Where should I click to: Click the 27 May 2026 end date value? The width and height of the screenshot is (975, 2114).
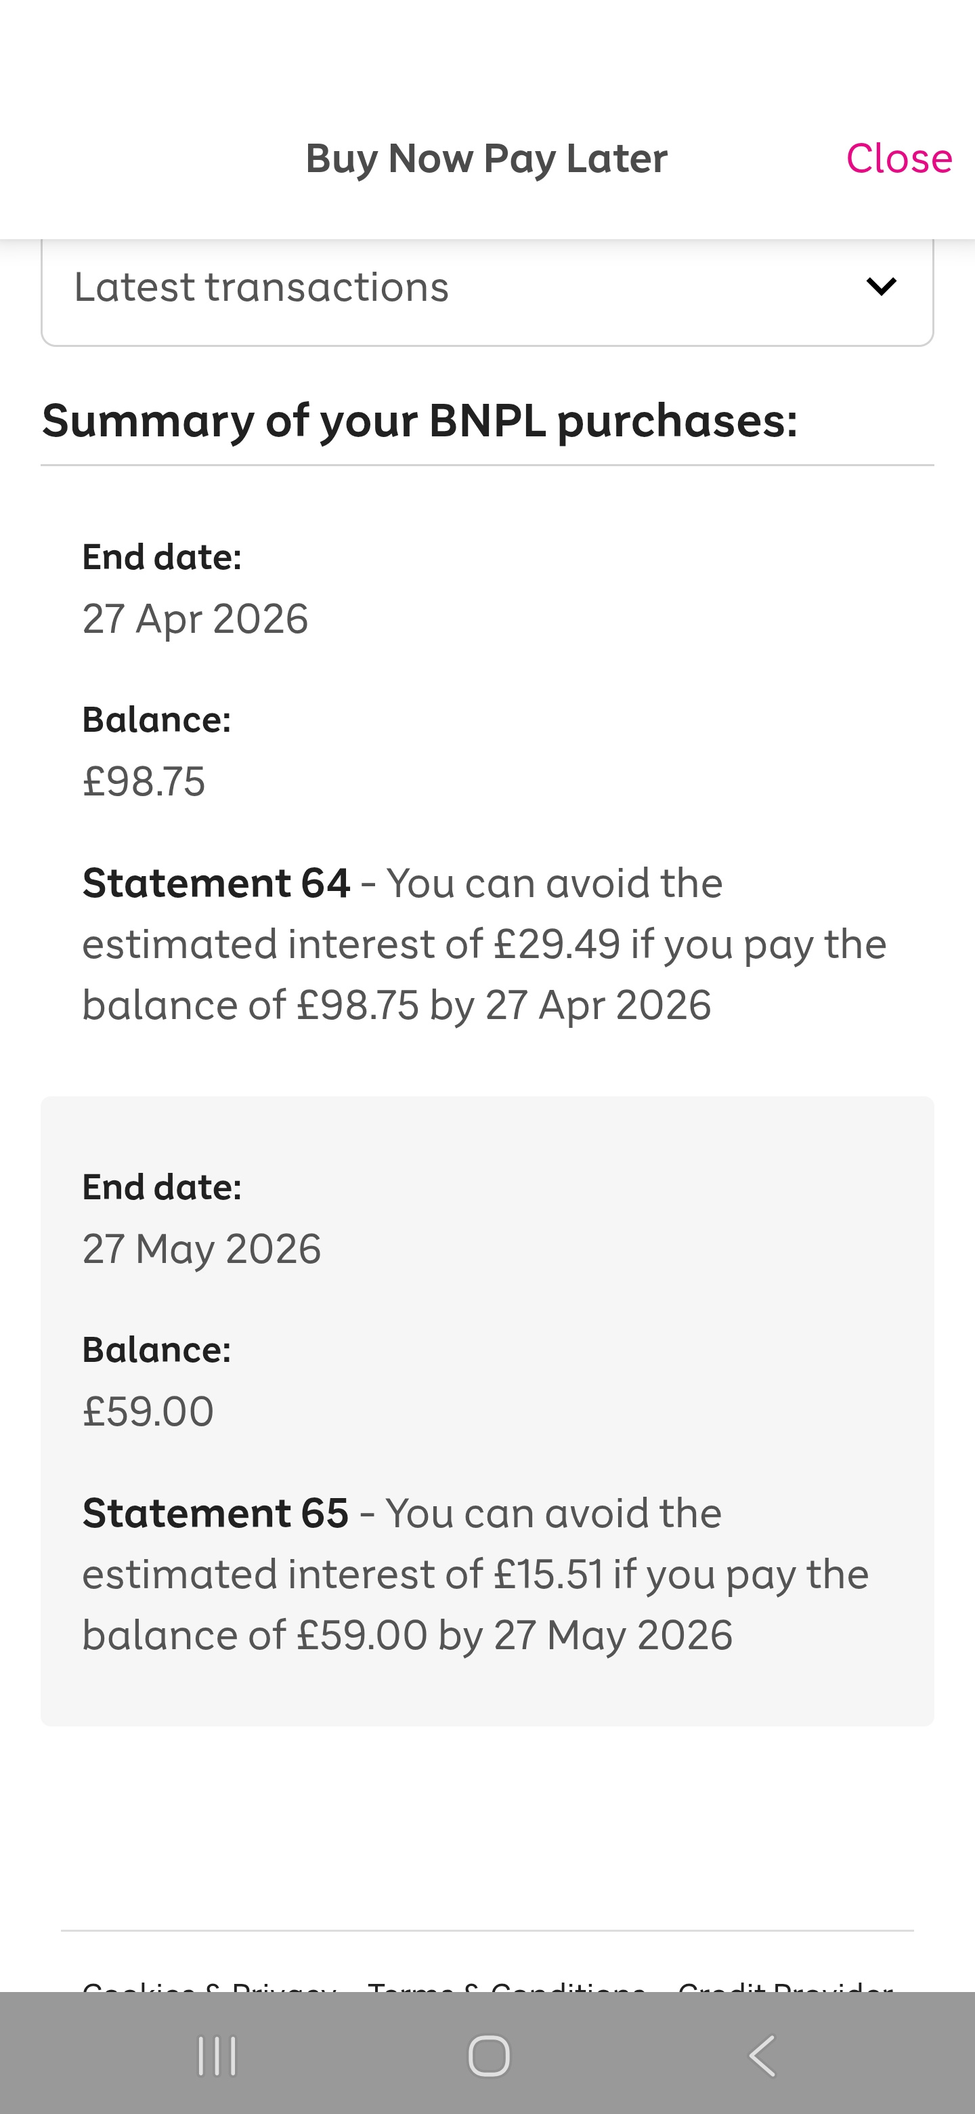202,1249
